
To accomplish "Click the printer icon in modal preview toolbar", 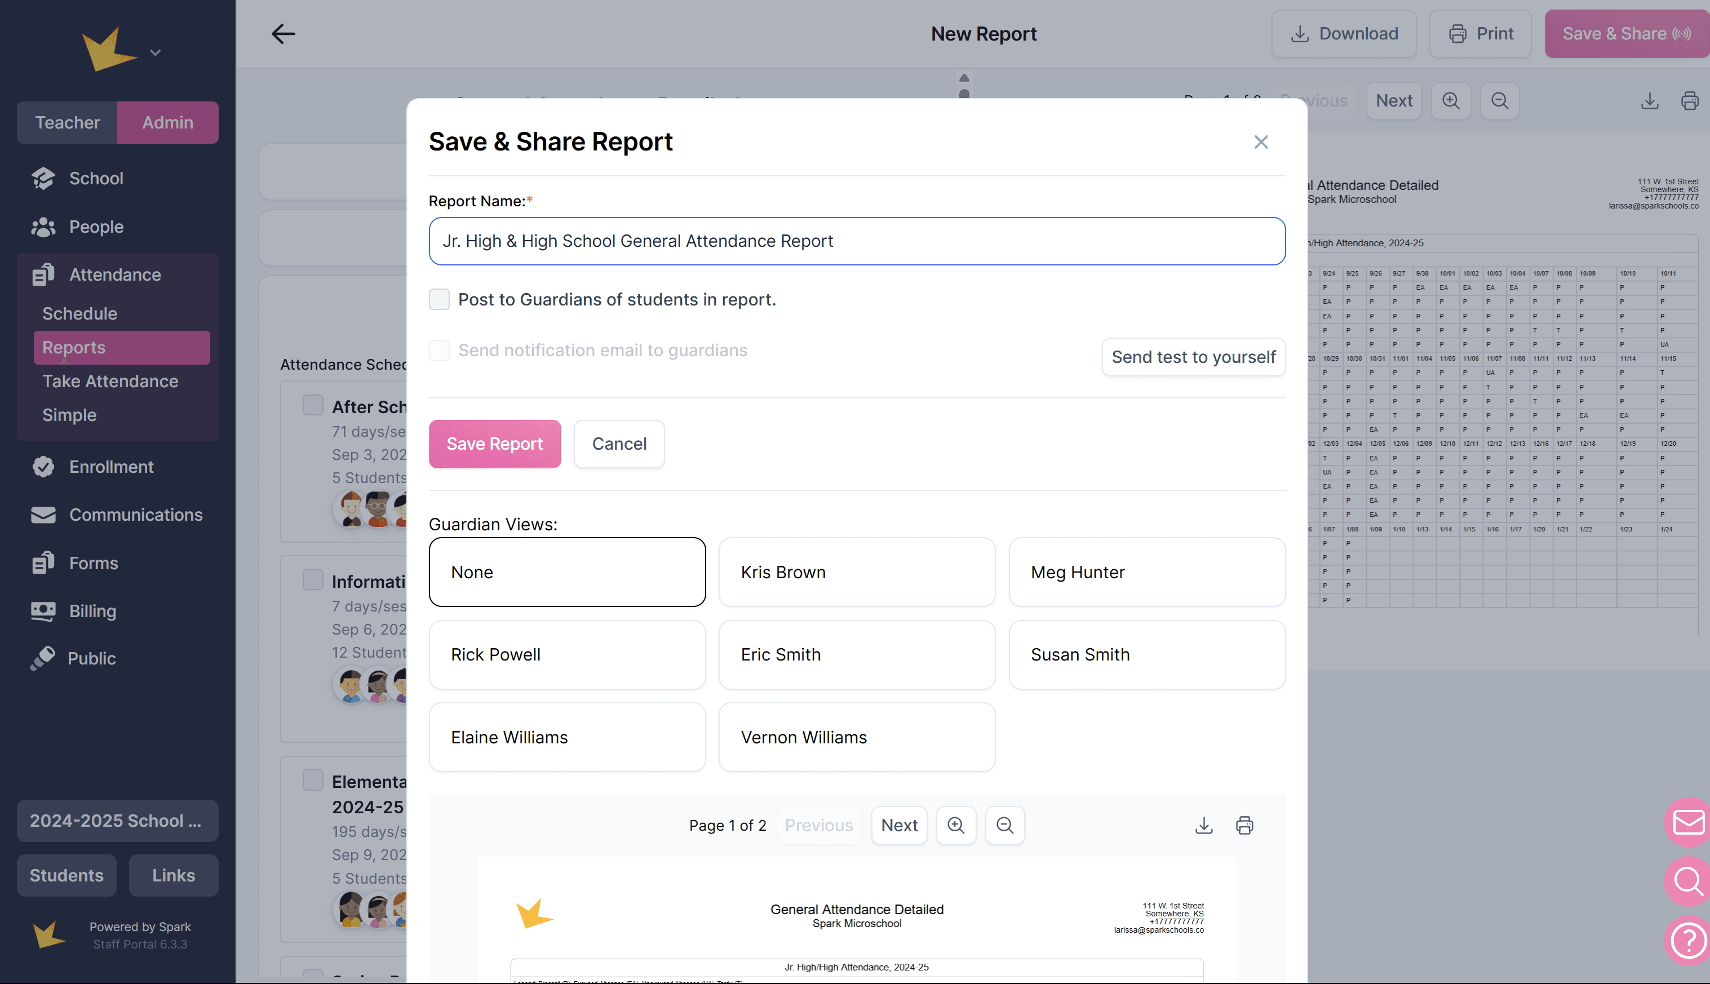I will 1244,825.
